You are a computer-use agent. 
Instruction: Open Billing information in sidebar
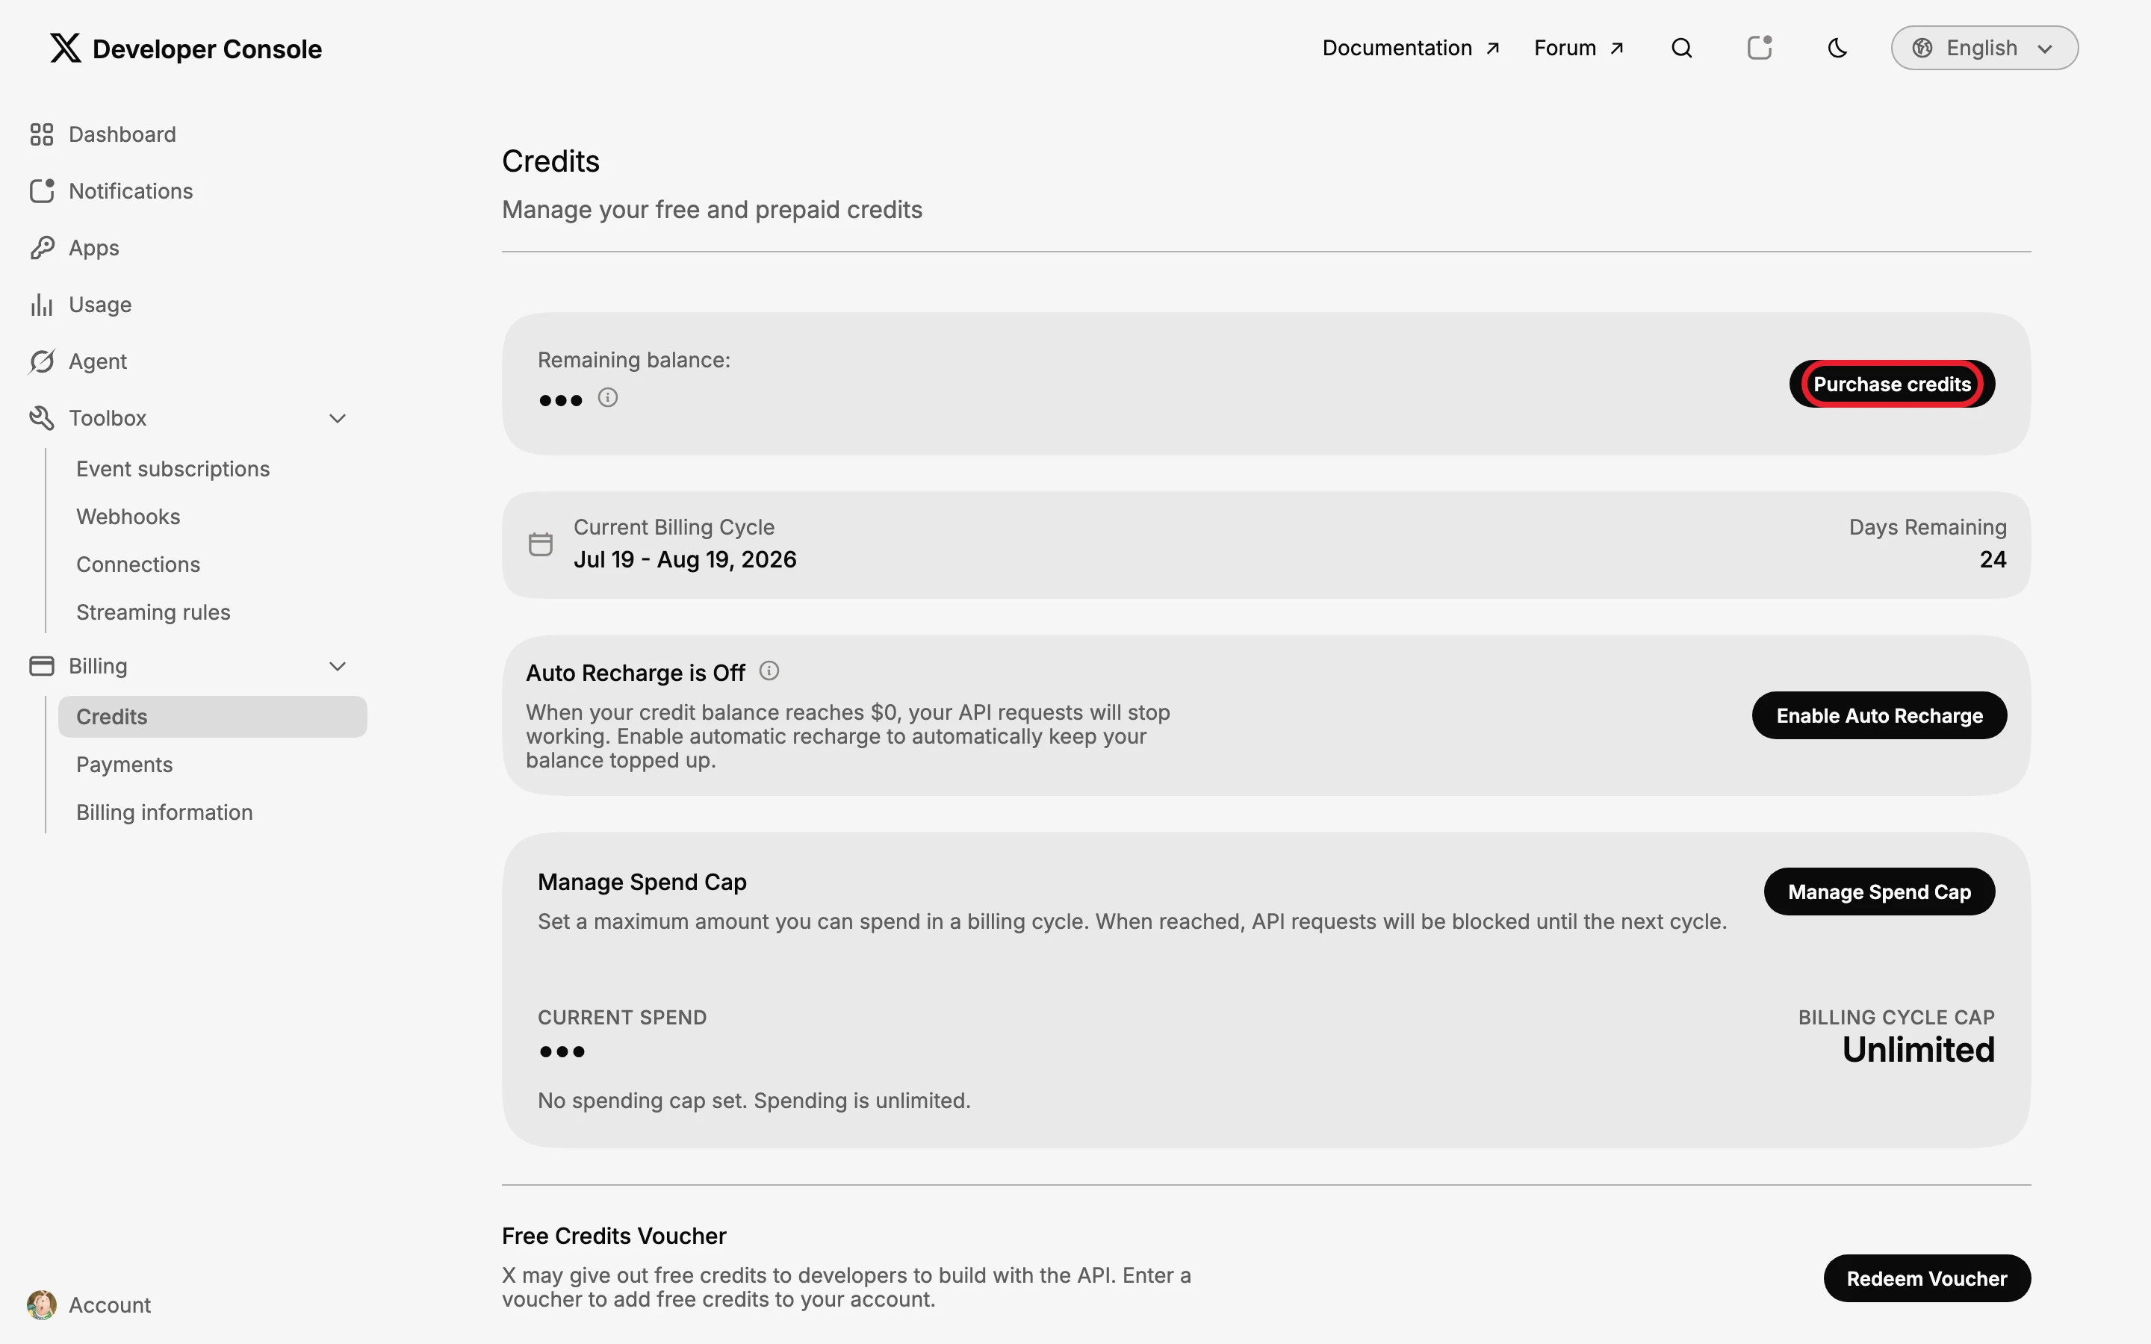coord(164,812)
